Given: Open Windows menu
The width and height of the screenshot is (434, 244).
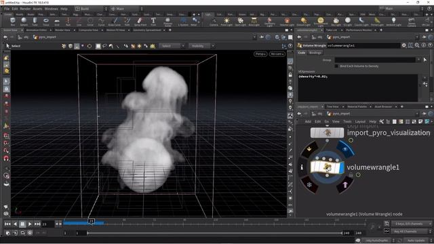Looking at the screenshot, I should click(x=52, y=9).
